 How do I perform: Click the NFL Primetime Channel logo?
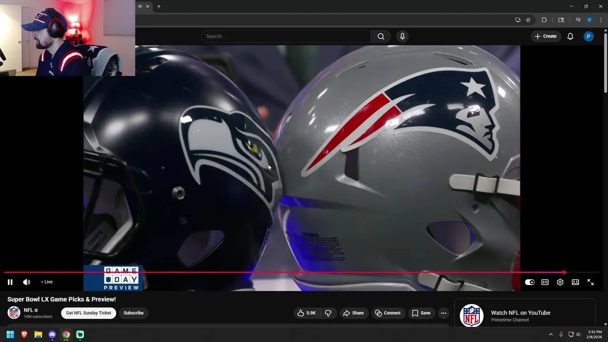click(x=471, y=316)
